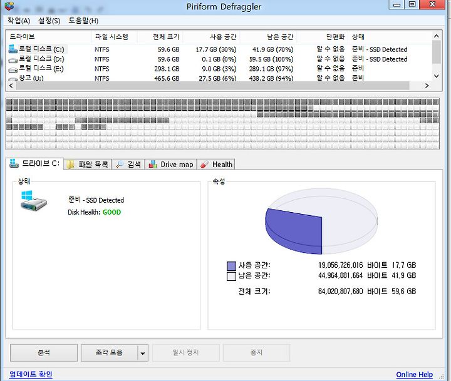Viewport: 451px width, 381px height.
Task: Click drive list horizontal scroll left arrow
Action: point(11,86)
